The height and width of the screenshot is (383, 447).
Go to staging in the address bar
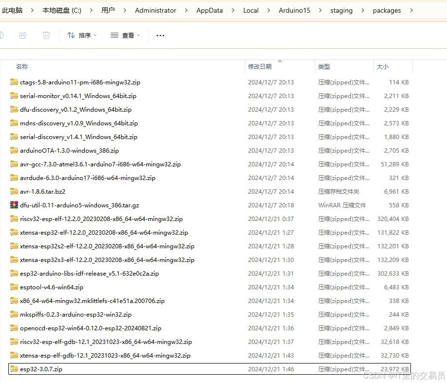pos(341,10)
